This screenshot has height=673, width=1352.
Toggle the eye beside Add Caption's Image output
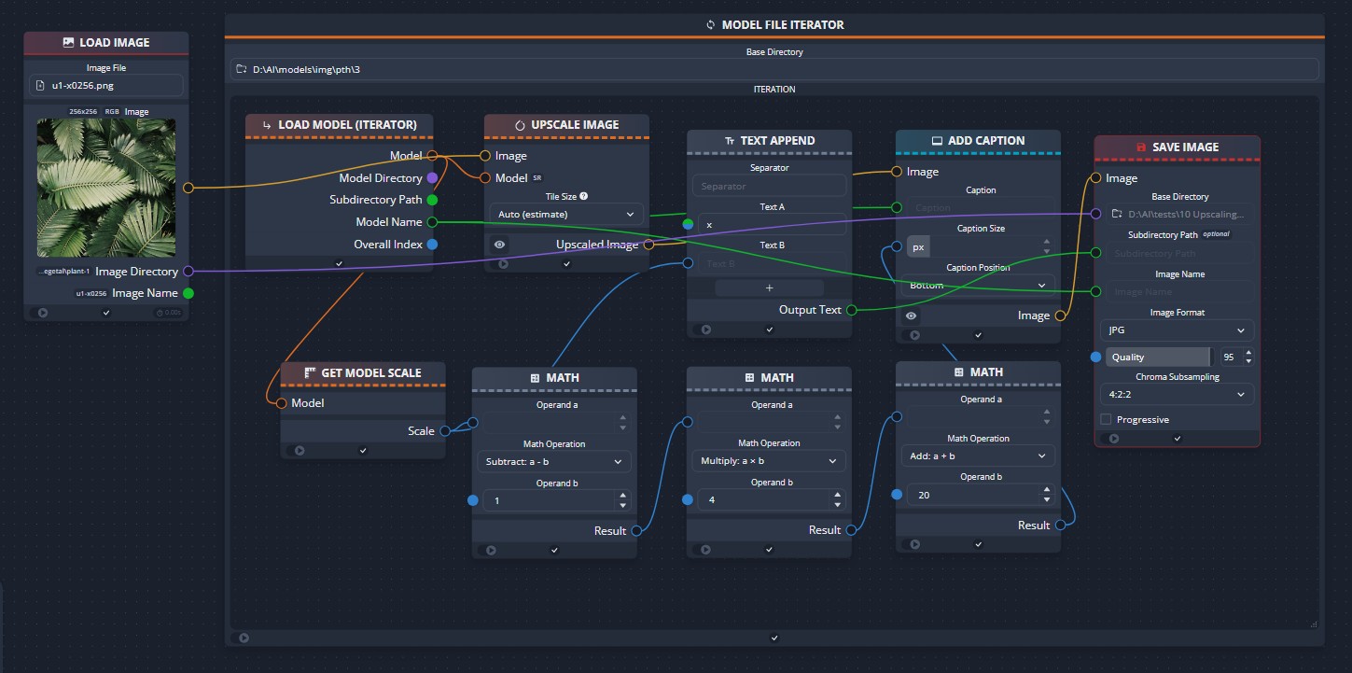click(911, 315)
